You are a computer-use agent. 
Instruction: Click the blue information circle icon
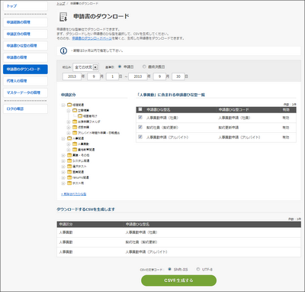pyautogui.click(x=63, y=50)
